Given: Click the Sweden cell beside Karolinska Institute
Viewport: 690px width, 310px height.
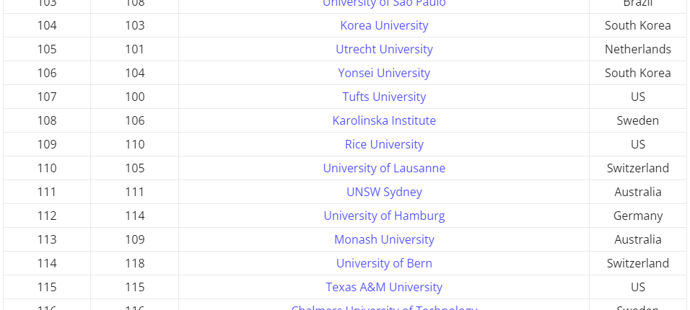Looking at the screenshot, I should click(637, 120).
